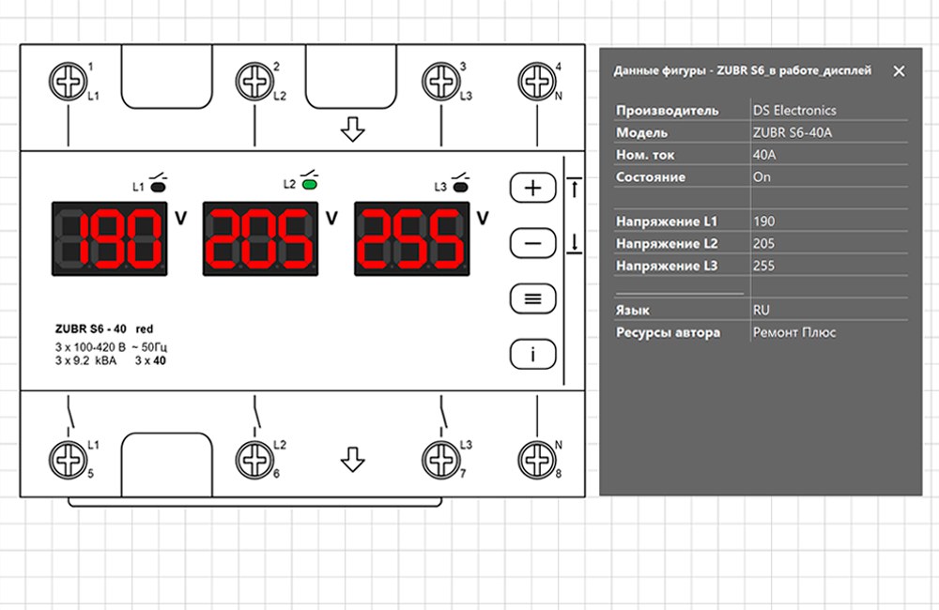Click the green L2 relay status LED
939x610 pixels.
[x=310, y=185]
